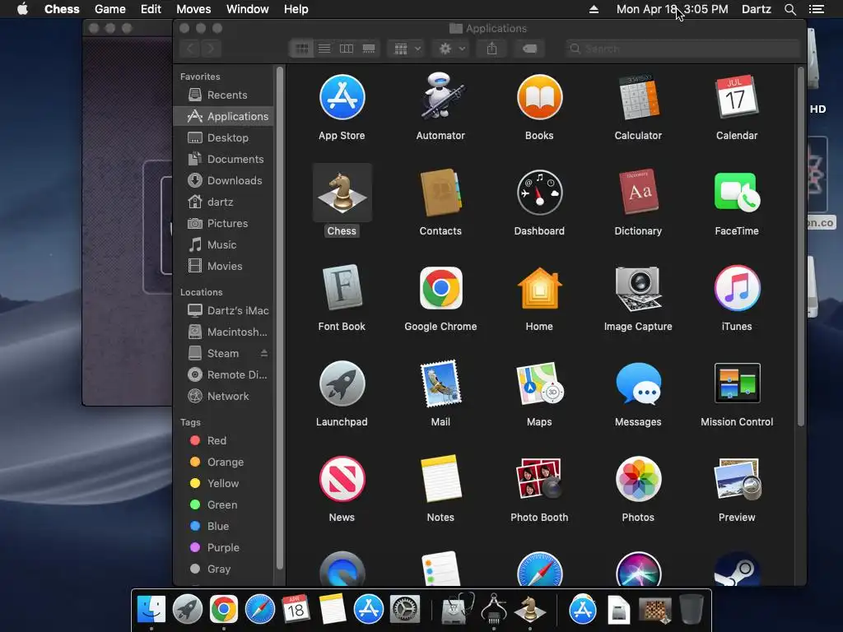Select the FaceTime app icon
The height and width of the screenshot is (632, 843).
coord(737,193)
